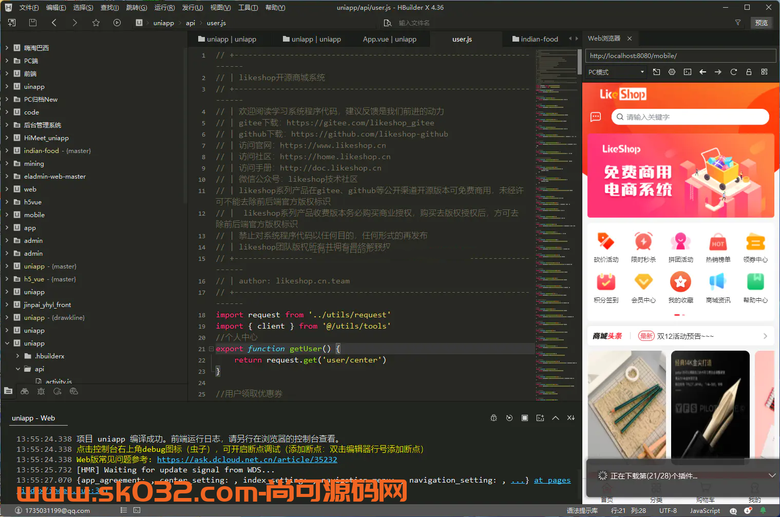
Task: Click the 'at pages' console link
Action: click(x=552, y=480)
